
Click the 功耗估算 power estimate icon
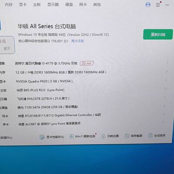coord(104,136)
